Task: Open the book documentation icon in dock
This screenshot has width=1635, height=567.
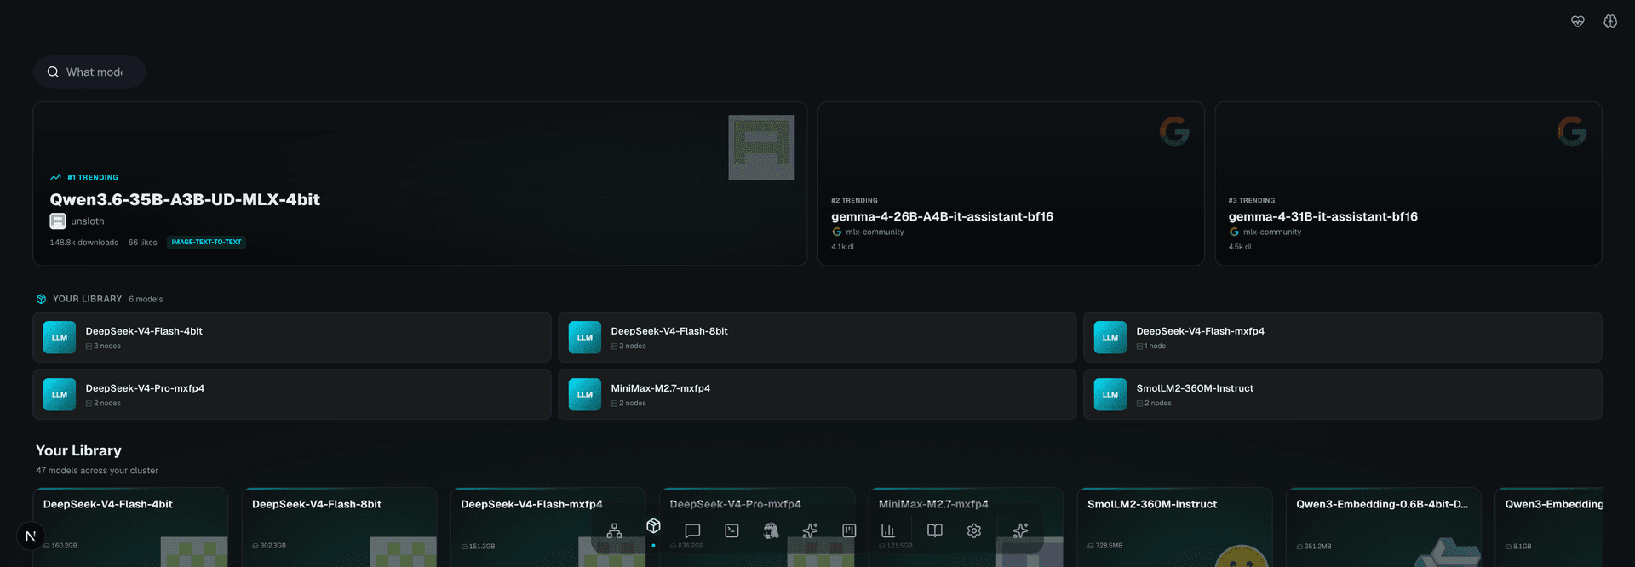Action: tap(935, 530)
